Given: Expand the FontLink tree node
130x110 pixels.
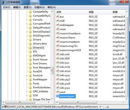Looking at the screenshot, I should (27, 76).
